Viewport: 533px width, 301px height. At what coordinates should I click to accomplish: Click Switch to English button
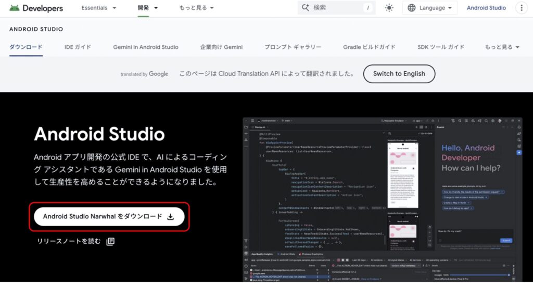[399, 74]
